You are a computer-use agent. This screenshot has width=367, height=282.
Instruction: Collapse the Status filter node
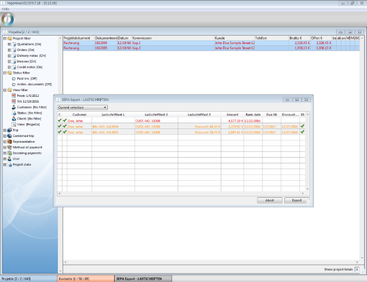5,73
